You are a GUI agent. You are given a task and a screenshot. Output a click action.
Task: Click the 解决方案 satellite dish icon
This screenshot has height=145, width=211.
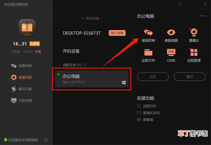14,89
